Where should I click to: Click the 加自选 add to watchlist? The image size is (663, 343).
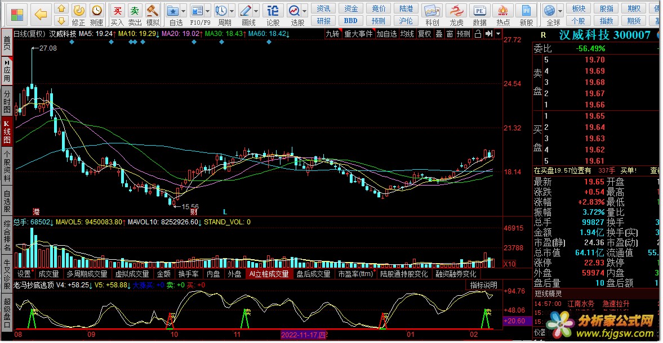[386, 34]
